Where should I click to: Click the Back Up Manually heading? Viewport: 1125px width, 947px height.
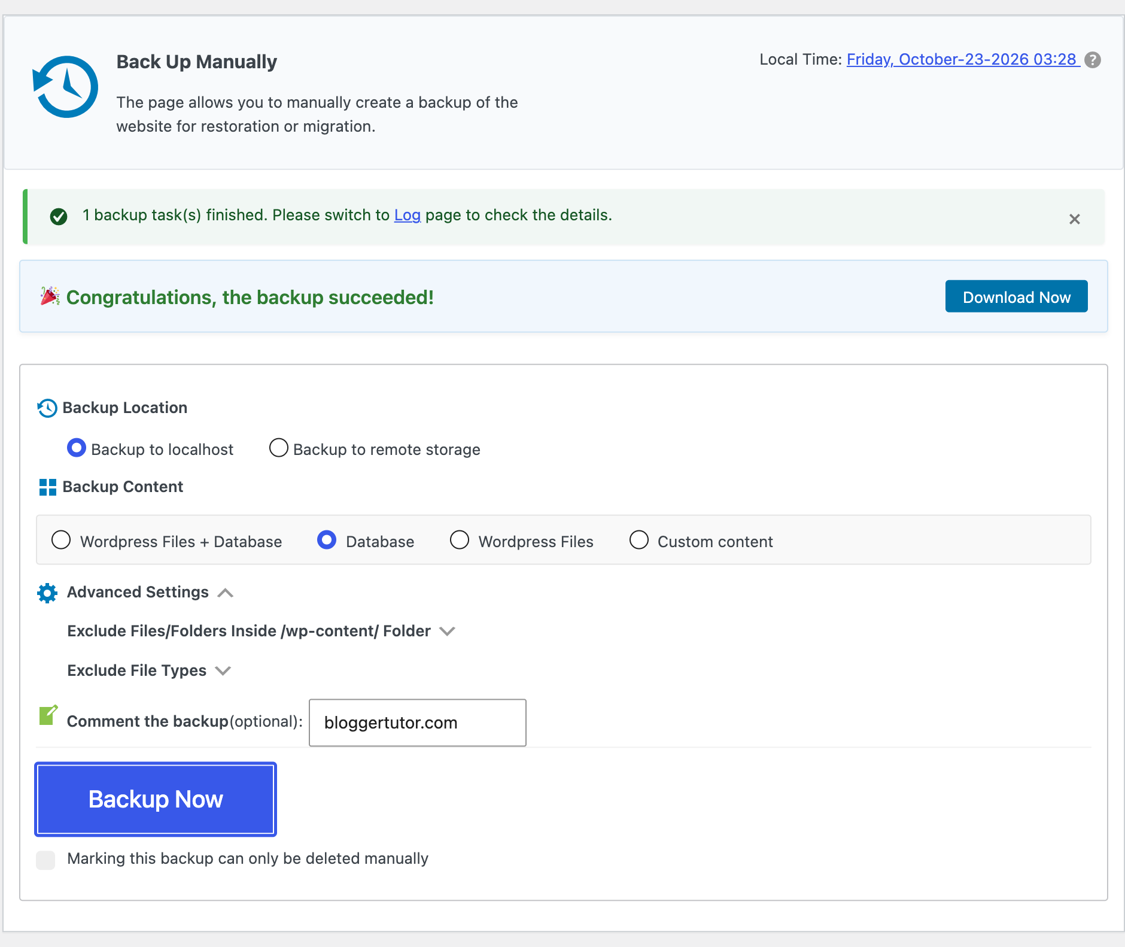tap(196, 62)
